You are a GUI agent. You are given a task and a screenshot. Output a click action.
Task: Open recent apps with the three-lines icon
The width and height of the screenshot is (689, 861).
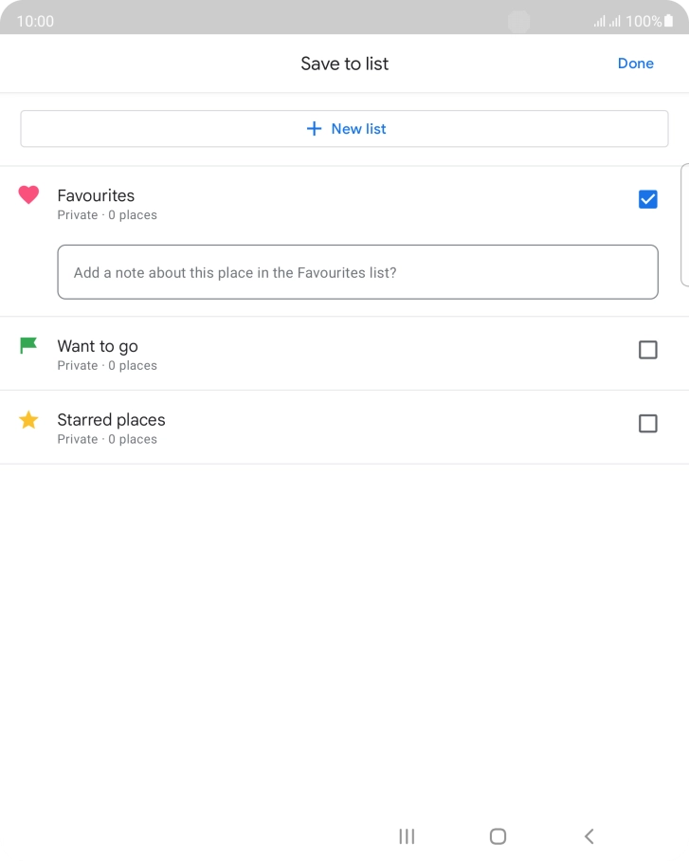[x=407, y=835]
